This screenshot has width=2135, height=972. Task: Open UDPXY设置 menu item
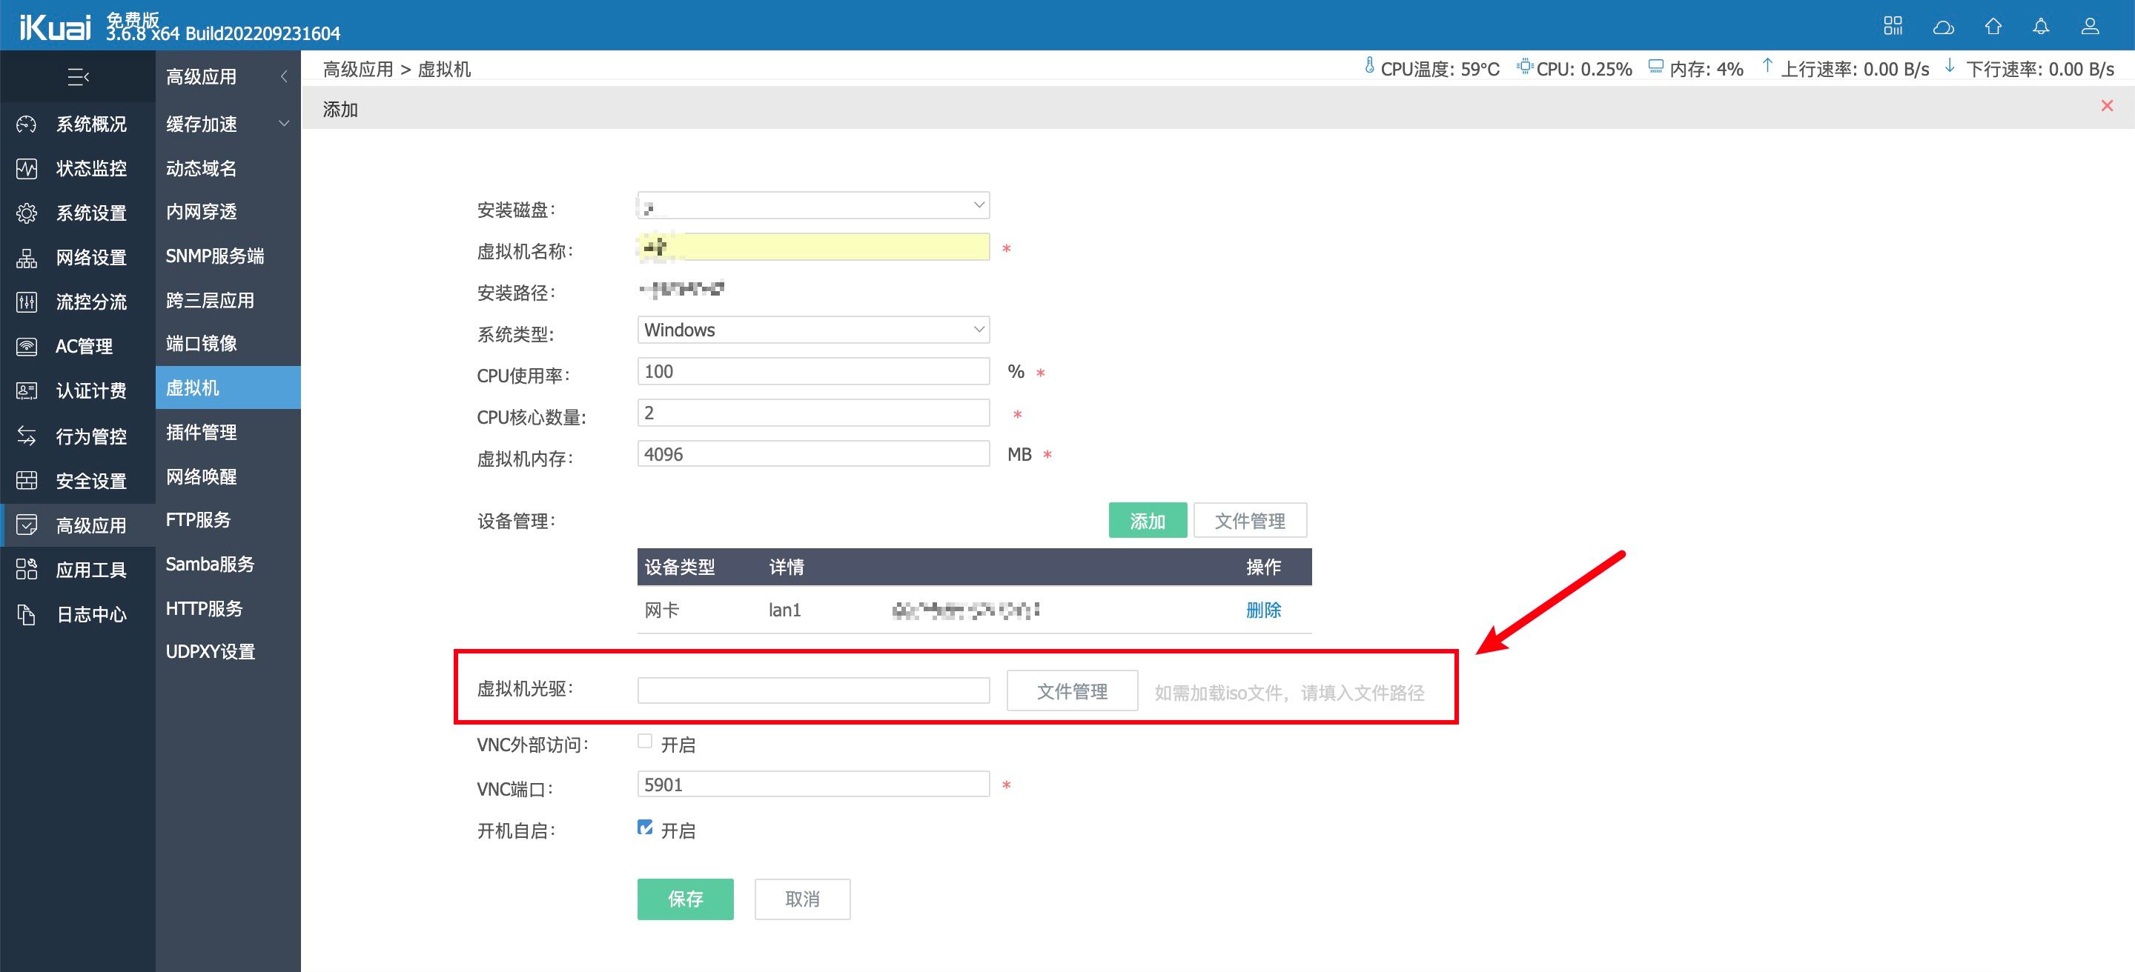pyautogui.click(x=211, y=652)
